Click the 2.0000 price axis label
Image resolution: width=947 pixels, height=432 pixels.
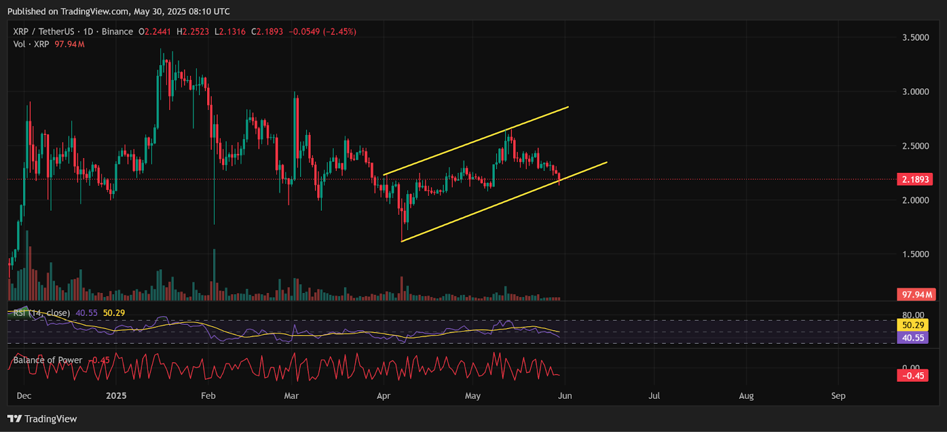coord(916,200)
